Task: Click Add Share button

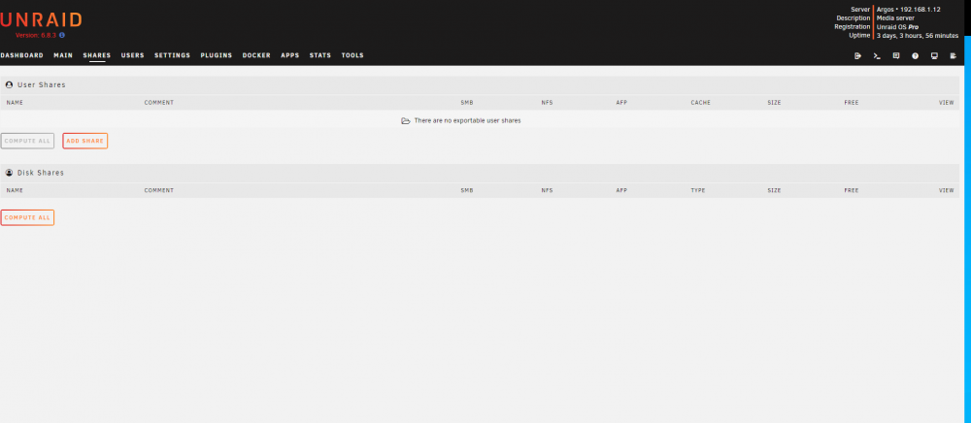Action: (x=84, y=141)
